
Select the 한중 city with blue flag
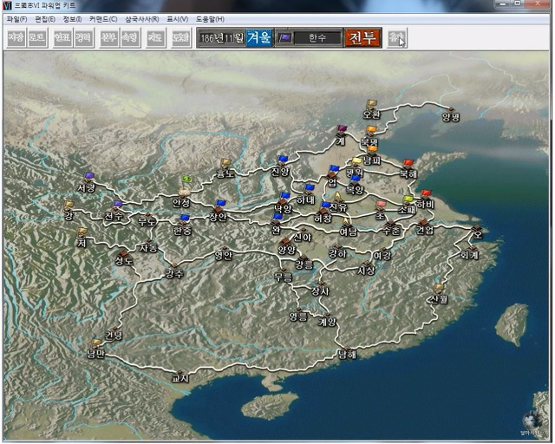(183, 225)
